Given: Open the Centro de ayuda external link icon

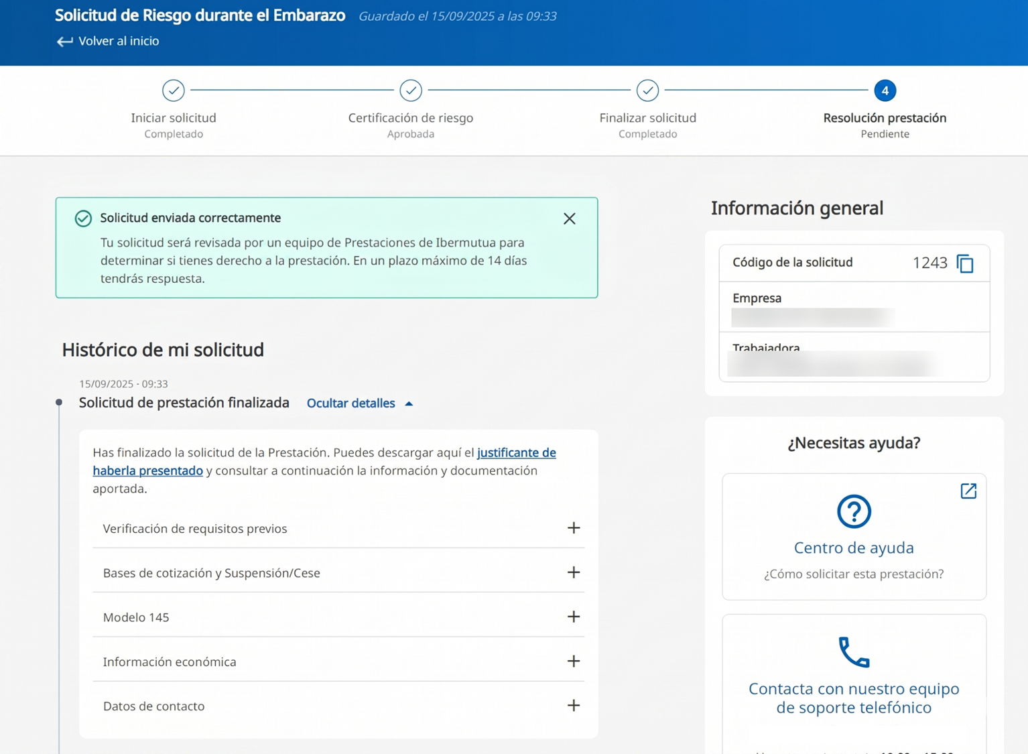Looking at the screenshot, I should click(968, 491).
